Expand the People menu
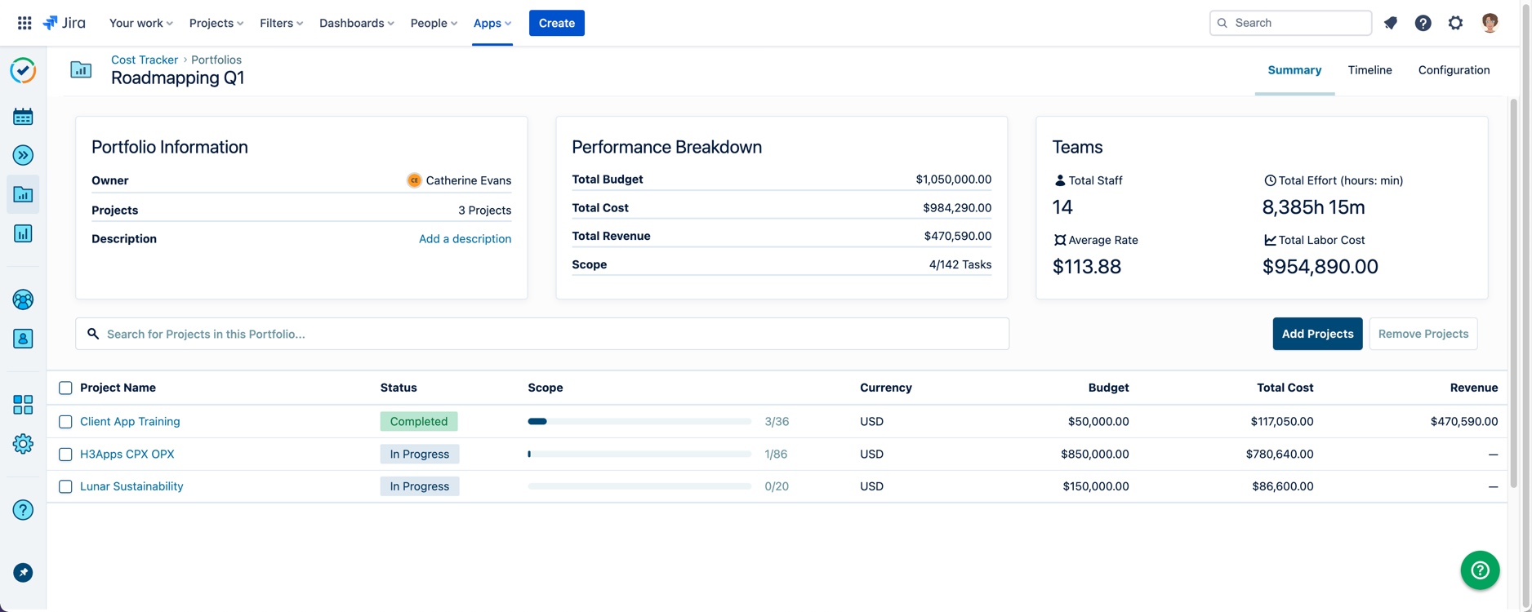Image resolution: width=1532 pixels, height=612 pixels. click(434, 23)
